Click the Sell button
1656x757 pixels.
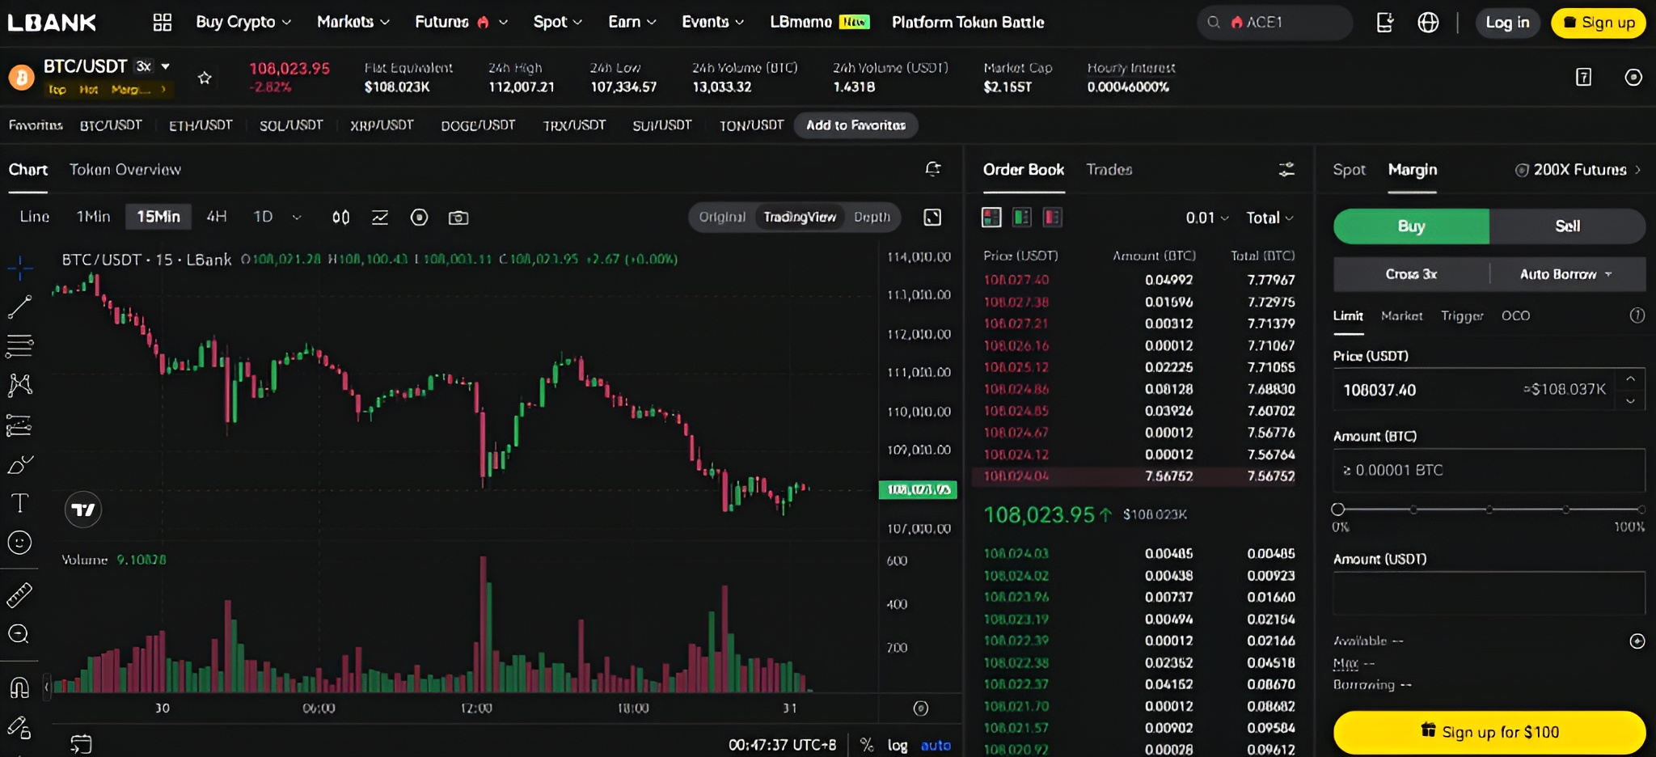[x=1567, y=226]
